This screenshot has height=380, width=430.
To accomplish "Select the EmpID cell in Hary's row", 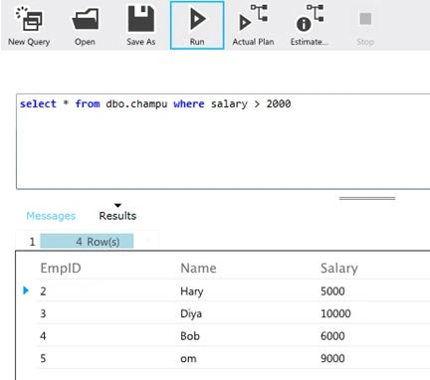I will coord(43,291).
